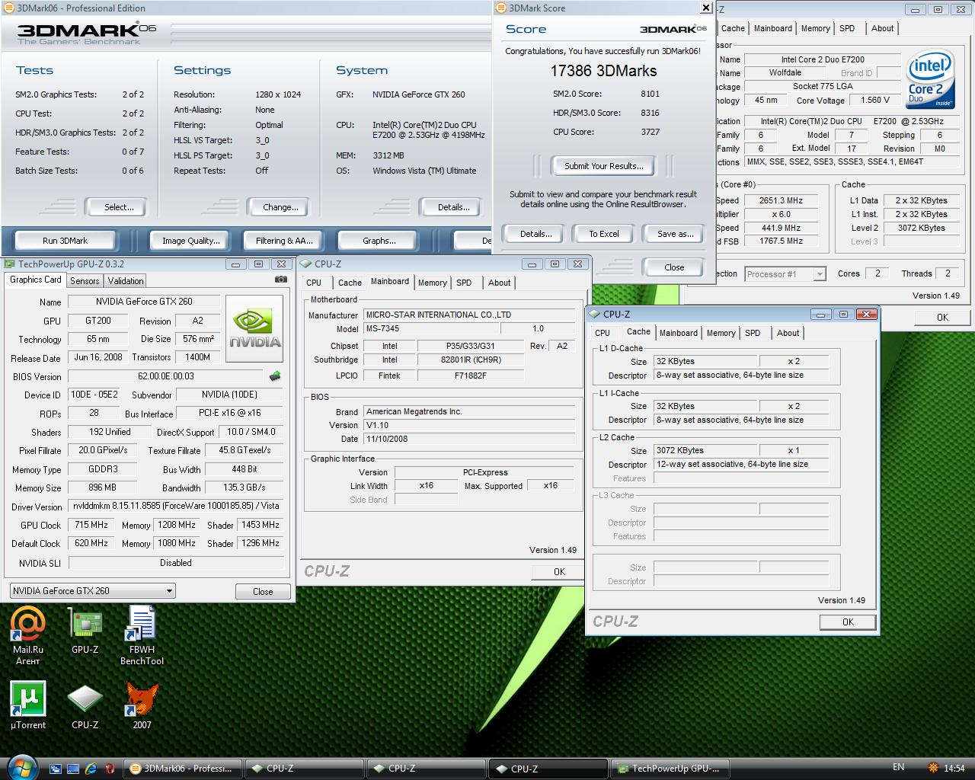Launch Opera from quick launch

109,769
